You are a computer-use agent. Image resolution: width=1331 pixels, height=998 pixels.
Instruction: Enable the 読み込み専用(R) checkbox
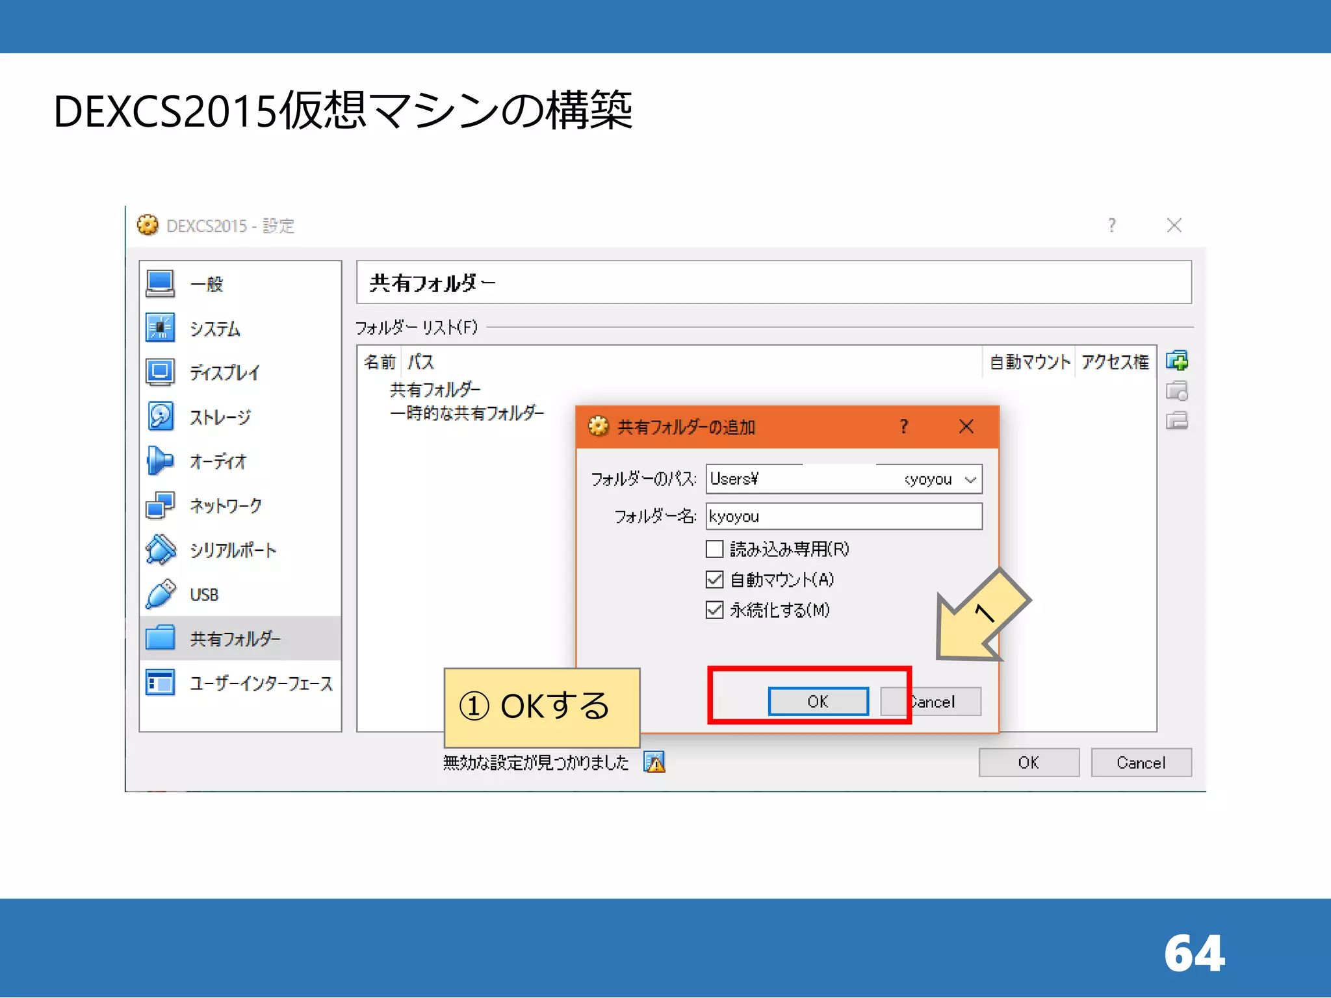pyautogui.click(x=714, y=549)
